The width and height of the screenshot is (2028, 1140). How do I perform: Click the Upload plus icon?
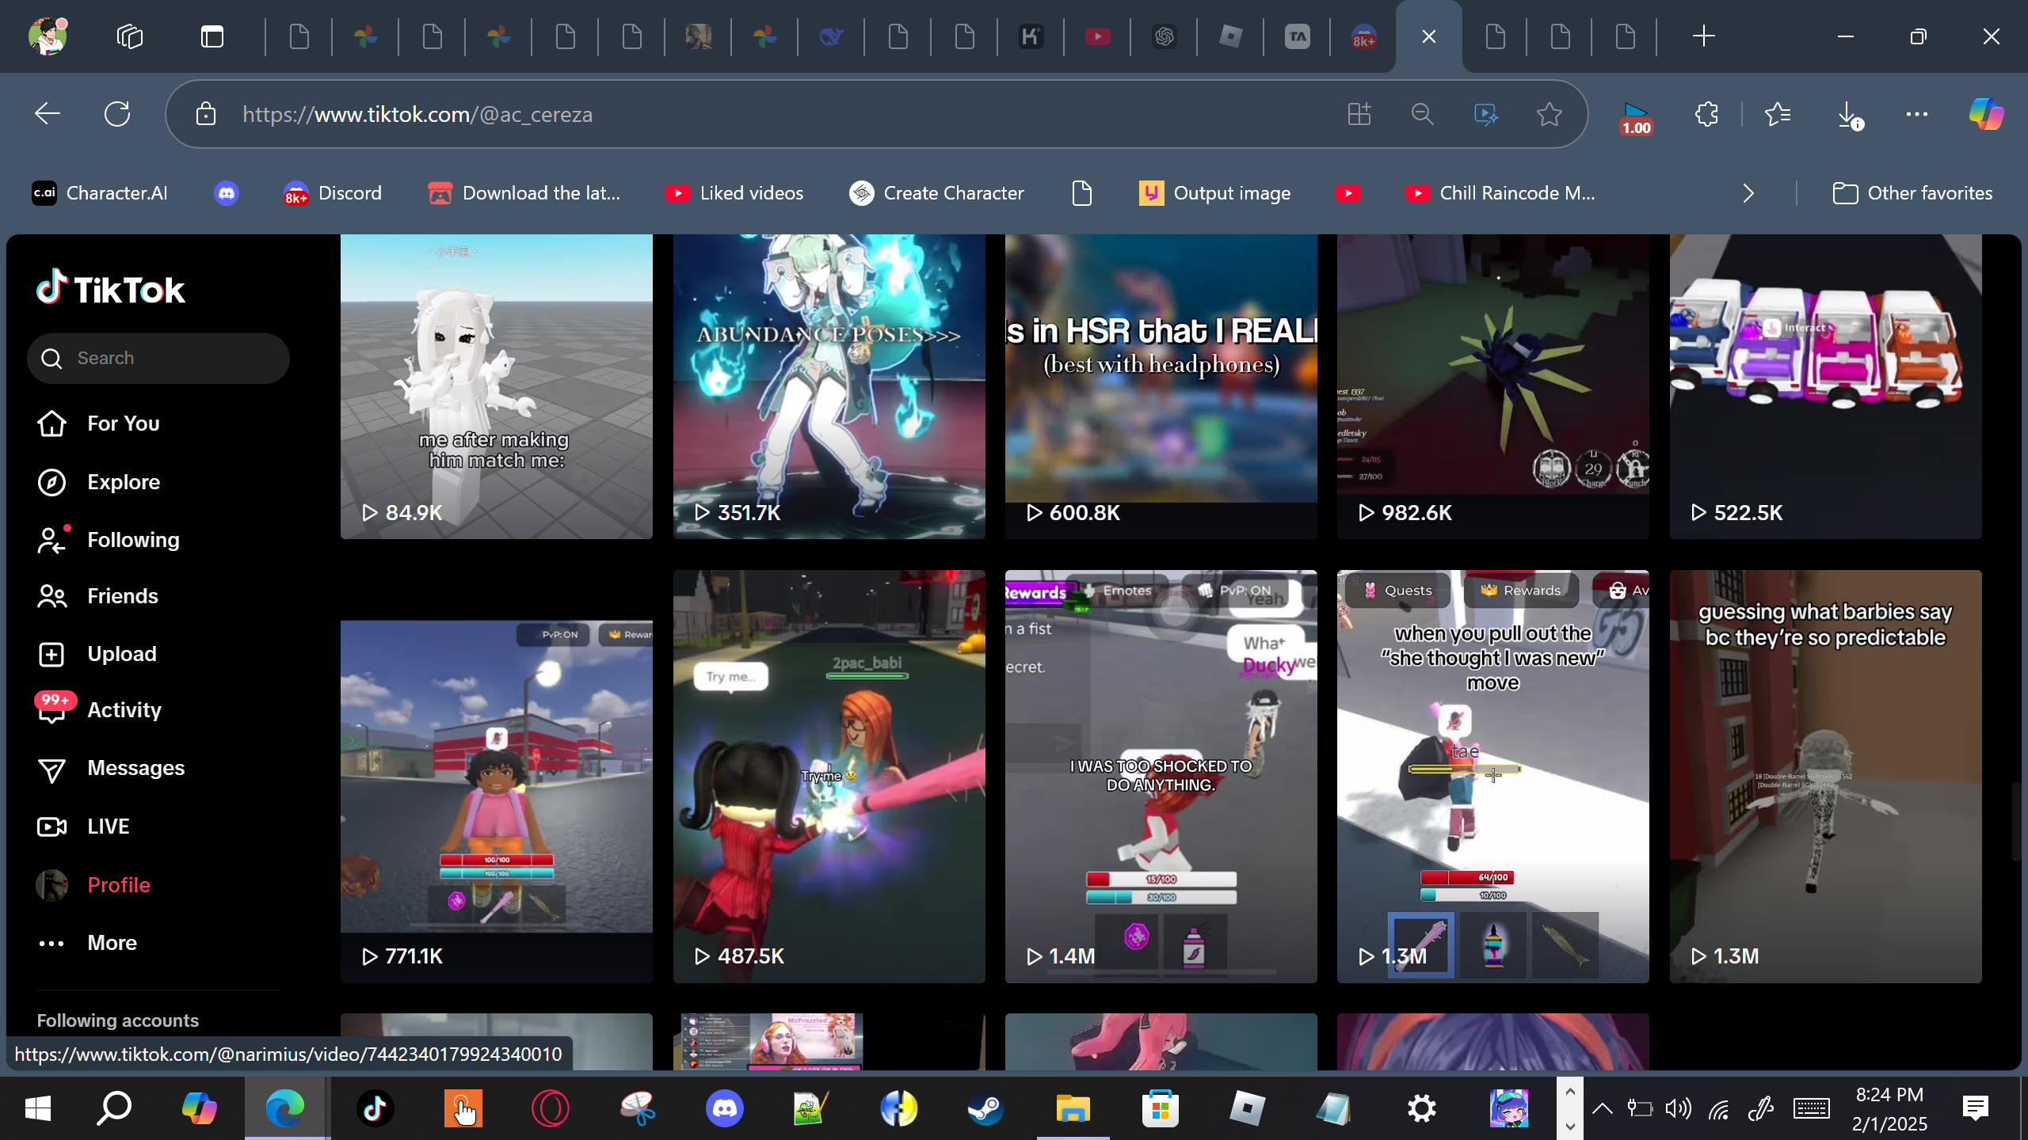click(51, 654)
